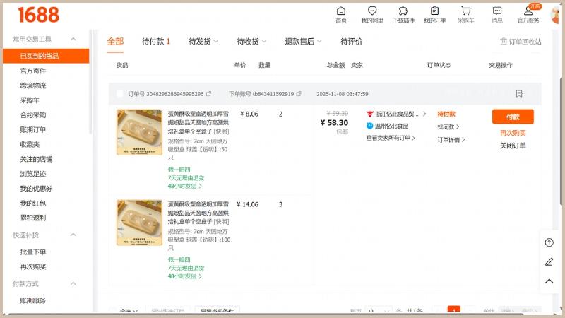Switch to the 待评价 tab

(352, 42)
